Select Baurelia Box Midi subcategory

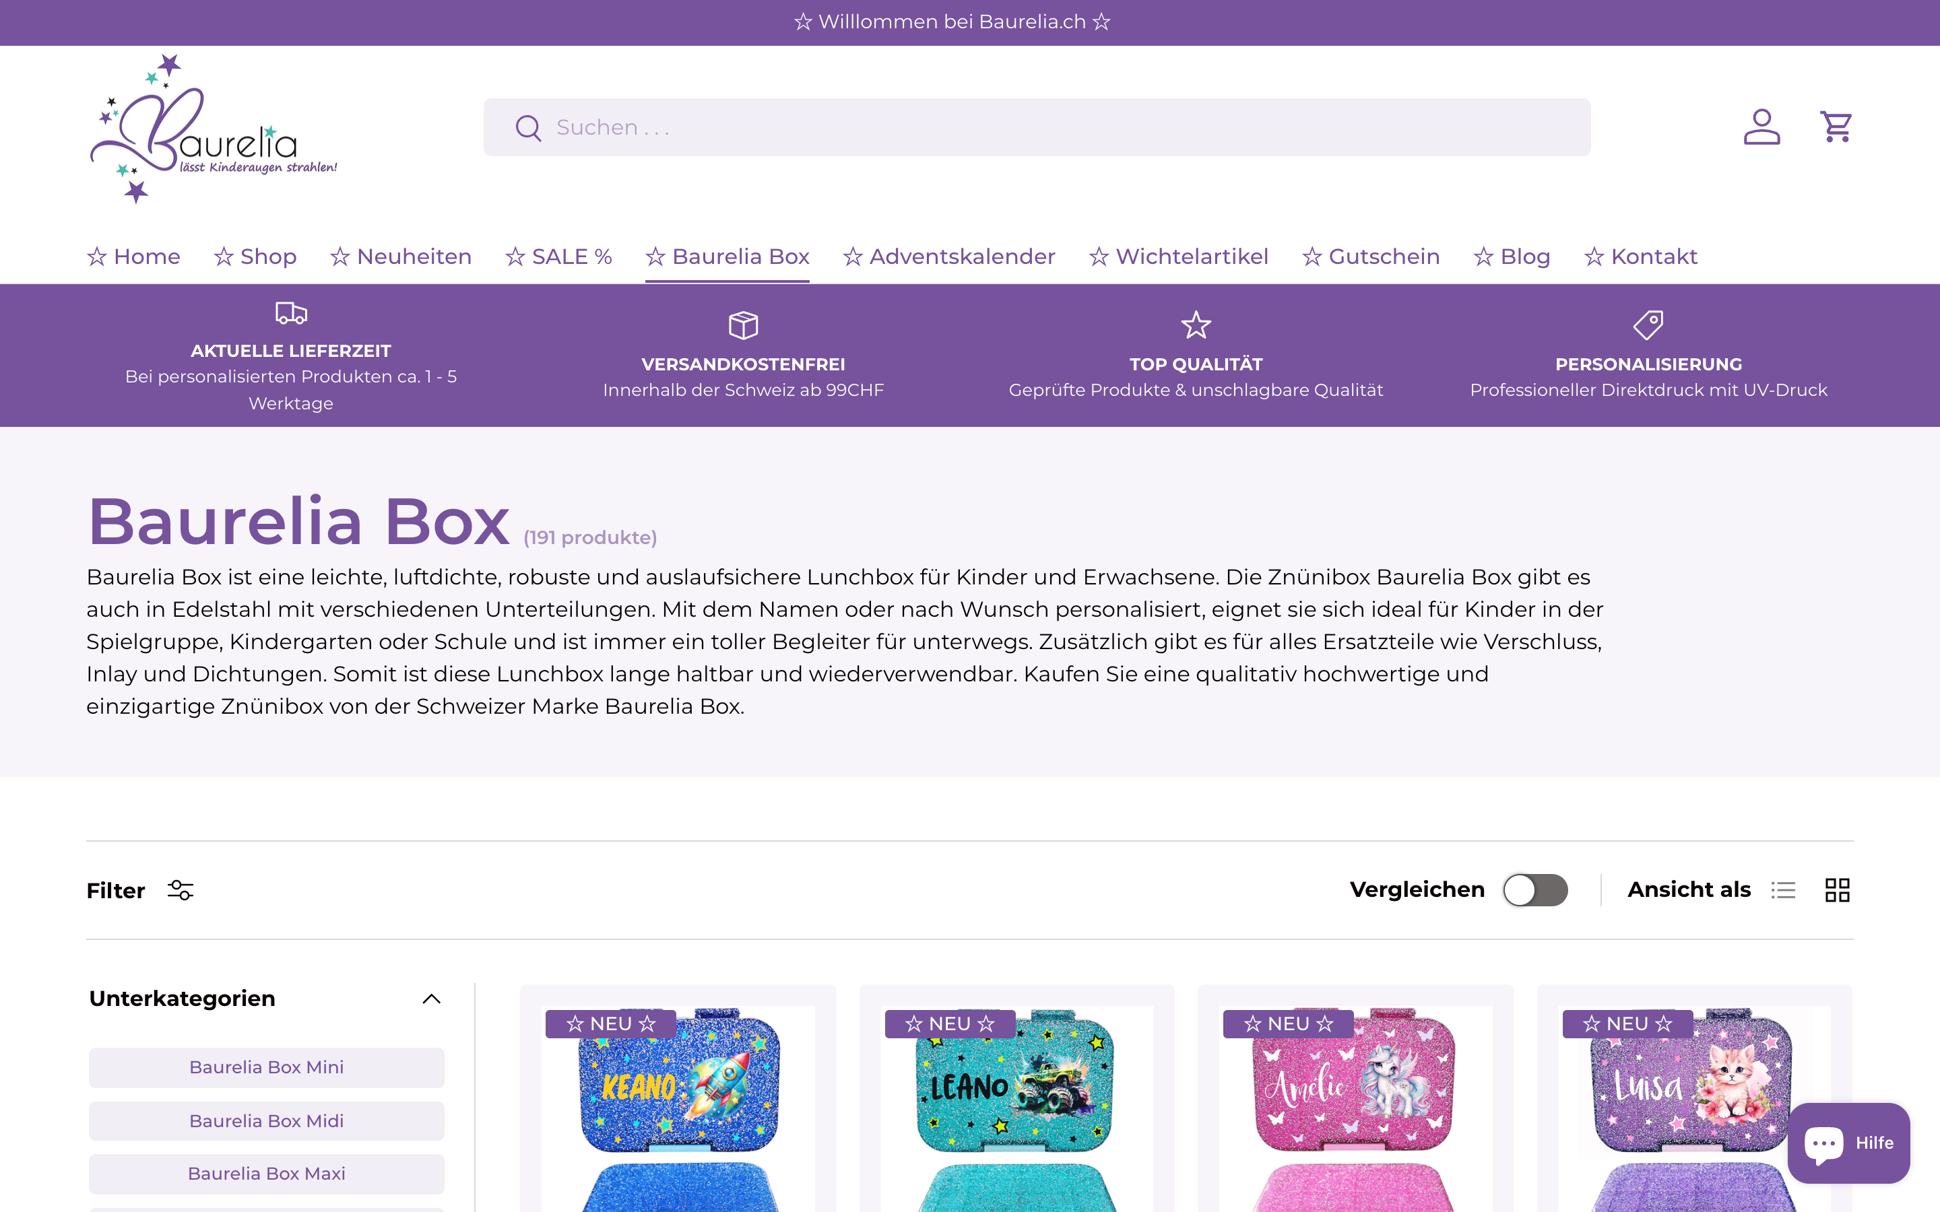(x=266, y=1120)
